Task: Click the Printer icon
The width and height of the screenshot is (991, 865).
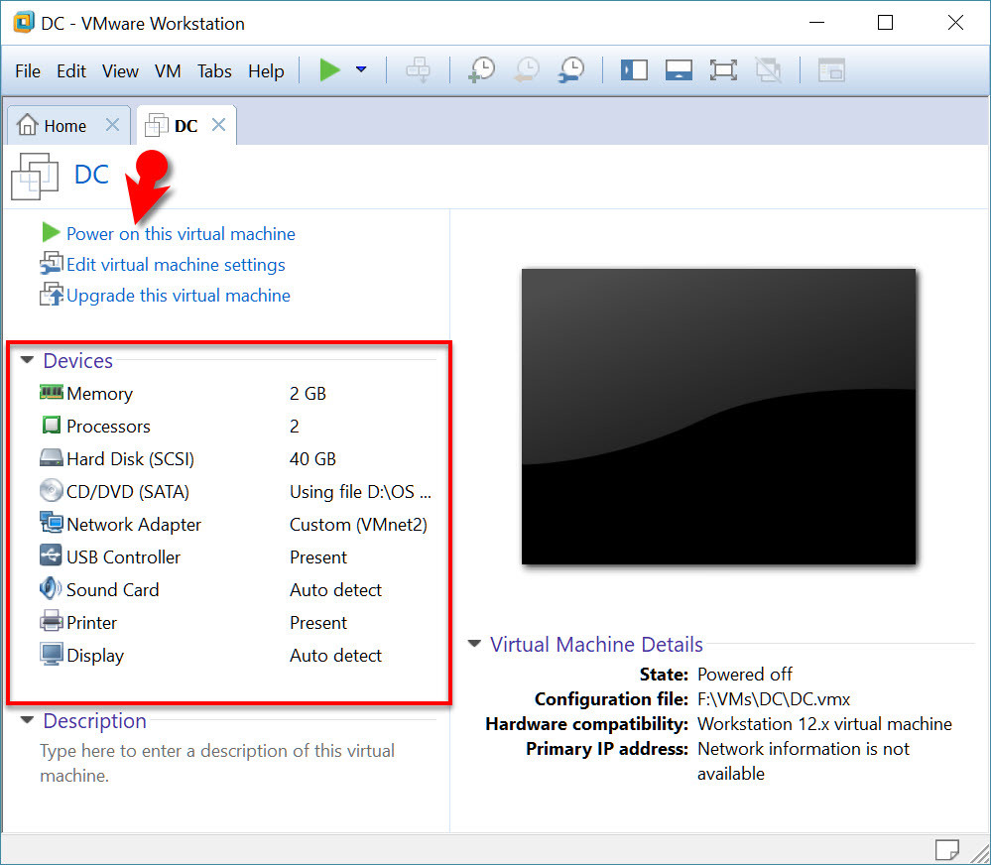Action: coord(52,622)
